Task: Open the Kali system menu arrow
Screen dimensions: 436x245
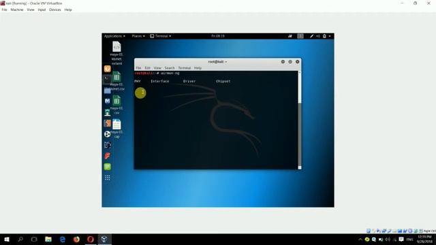Action: pos(330,36)
